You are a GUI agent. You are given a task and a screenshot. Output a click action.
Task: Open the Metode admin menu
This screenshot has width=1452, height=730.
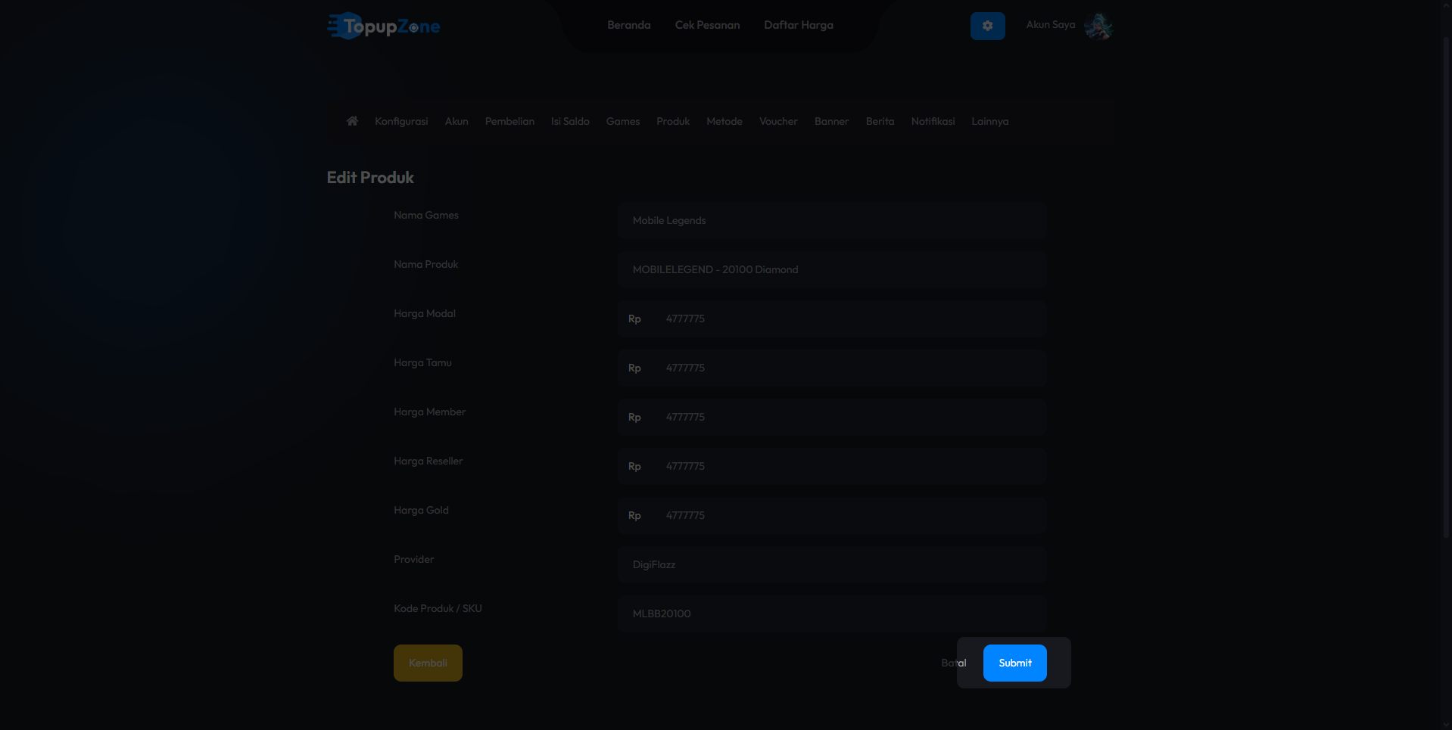[x=724, y=121]
